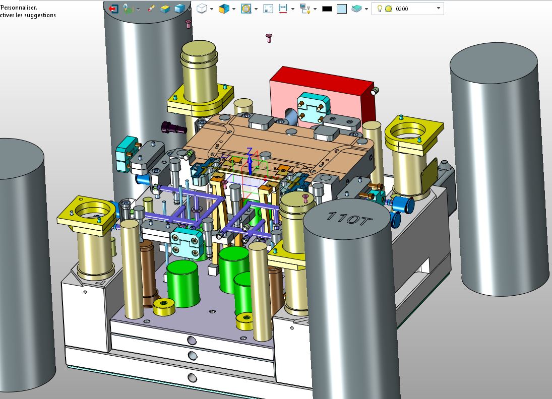Click the measure dimension icon

click(x=283, y=9)
